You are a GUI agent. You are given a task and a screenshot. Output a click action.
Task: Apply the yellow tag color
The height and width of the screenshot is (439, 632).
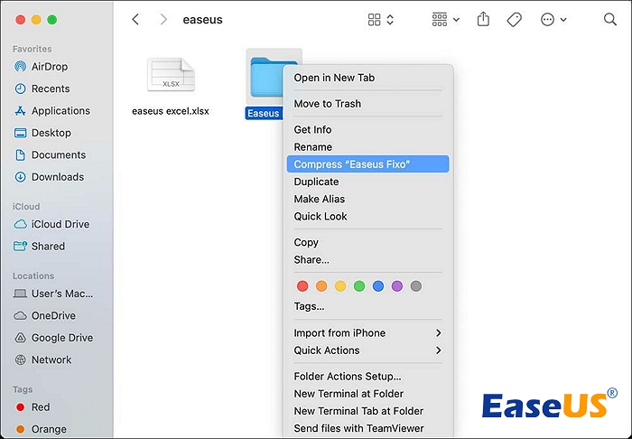point(340,286)
